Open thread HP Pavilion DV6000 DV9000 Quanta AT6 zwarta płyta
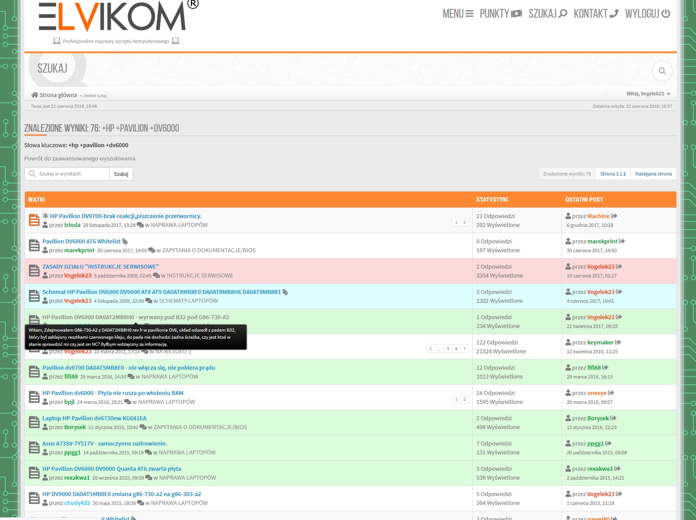This screenshot has height=520, width=696. pos(112,469)
